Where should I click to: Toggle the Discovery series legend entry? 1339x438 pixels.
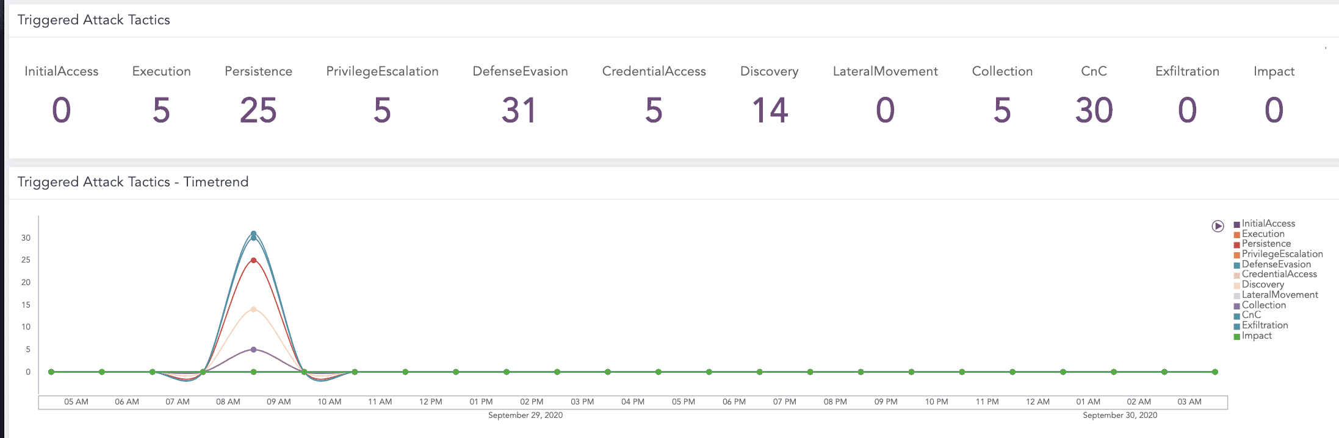(1262, 284)
